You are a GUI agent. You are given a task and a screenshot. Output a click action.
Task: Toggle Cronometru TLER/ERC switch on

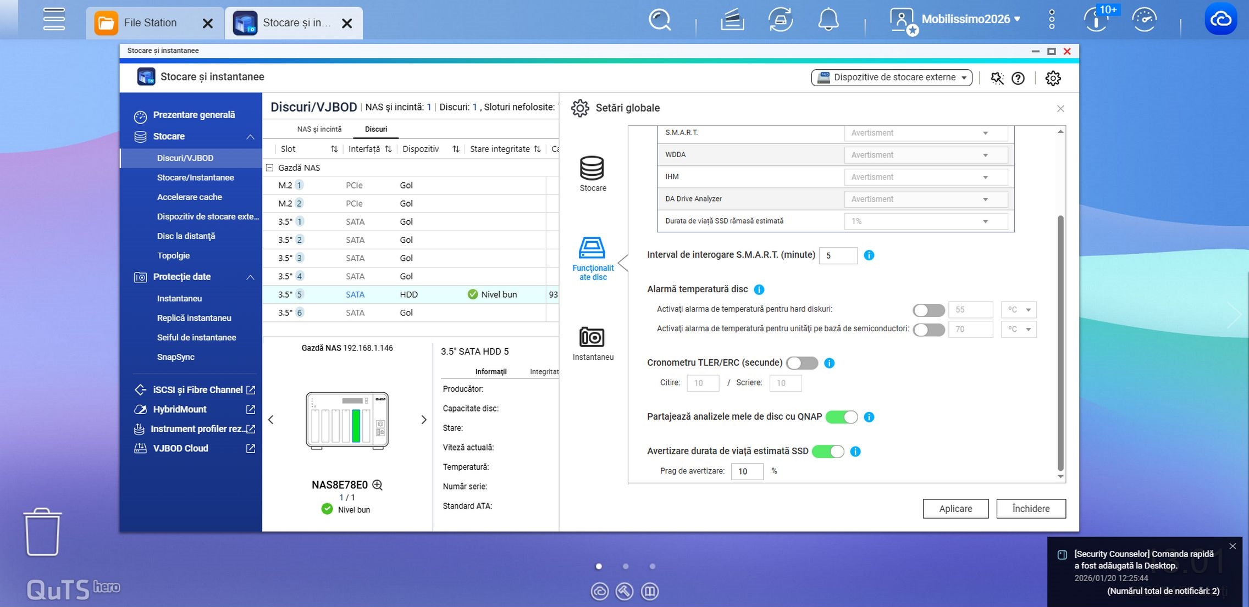[x=802, y=363]
